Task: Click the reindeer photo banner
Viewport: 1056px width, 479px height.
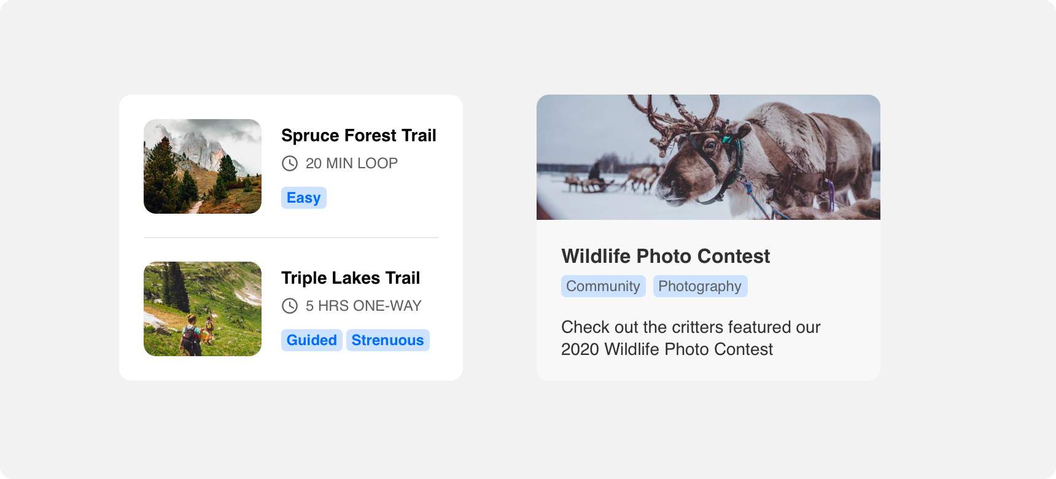Action: pyautogui.click(x=709, y=157)
